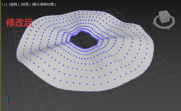Open the 透视 viewport view menu
Viewport: 181px width, 111px height.
click(14, 5)
